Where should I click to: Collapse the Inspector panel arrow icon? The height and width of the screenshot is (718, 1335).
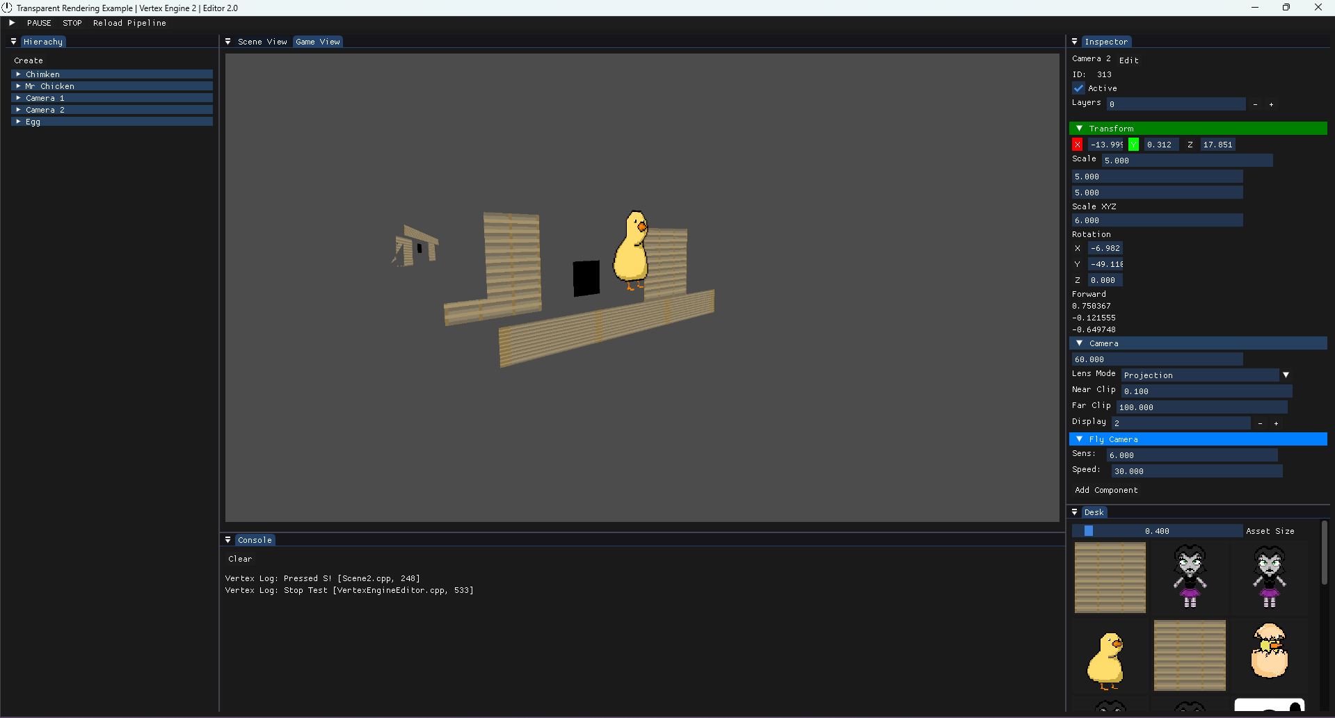[x=1074, y=42]
